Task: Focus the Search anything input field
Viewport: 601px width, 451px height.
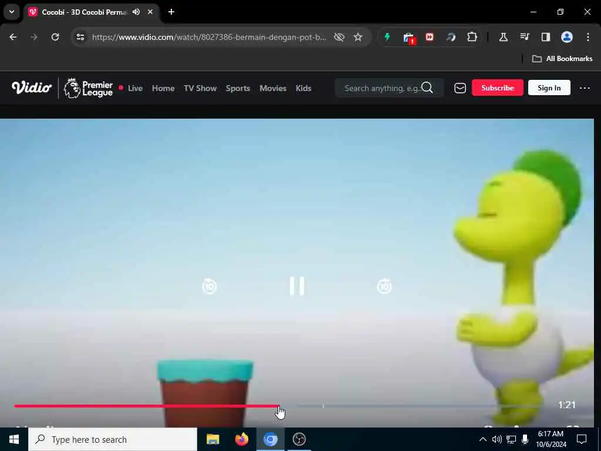Action: [381, 88]
